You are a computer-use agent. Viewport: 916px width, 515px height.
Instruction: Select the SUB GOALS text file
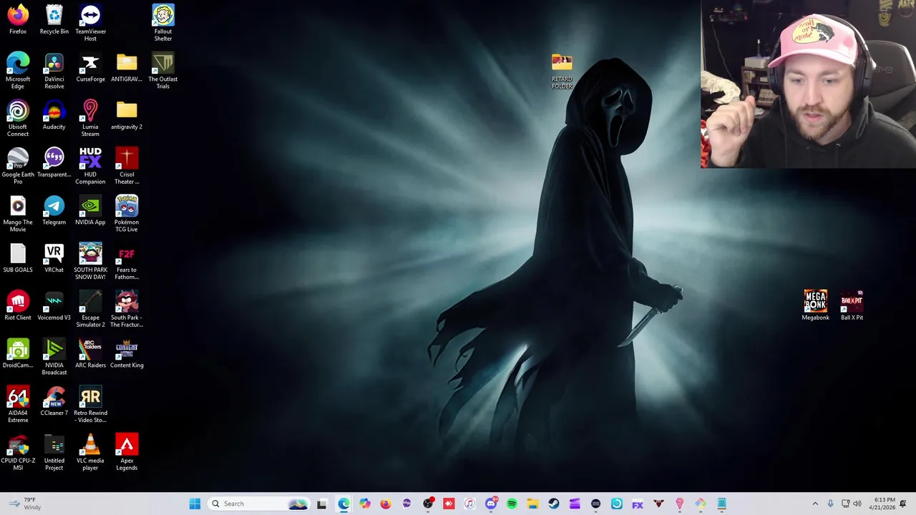click(18, 257)
